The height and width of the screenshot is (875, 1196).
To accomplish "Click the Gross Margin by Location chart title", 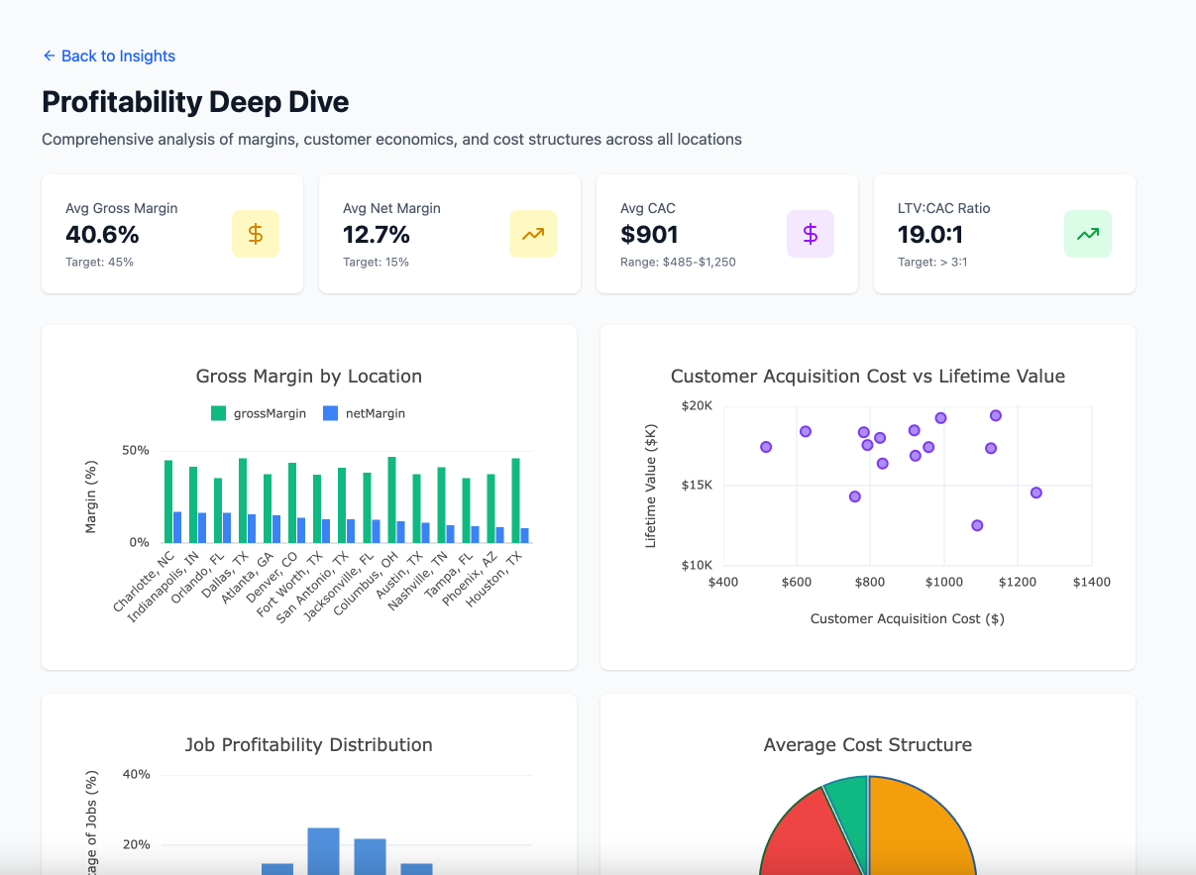I will (x=307, y=376).
